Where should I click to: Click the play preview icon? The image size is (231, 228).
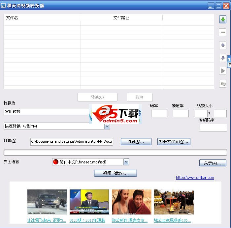(223, 71)
